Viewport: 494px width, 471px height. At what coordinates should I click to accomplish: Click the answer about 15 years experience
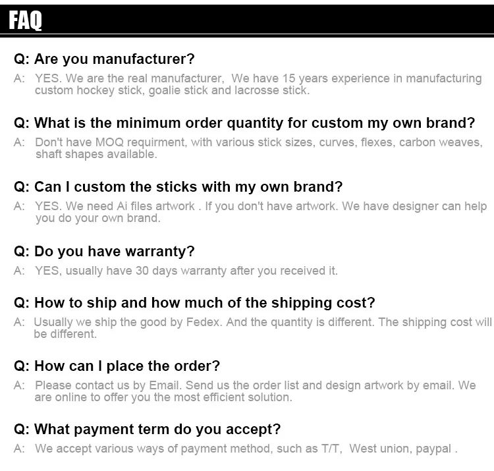pyautogui.click(x=248, y=84)
